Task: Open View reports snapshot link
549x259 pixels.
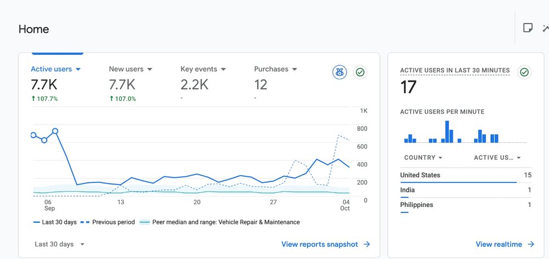Action: [326, 244]
